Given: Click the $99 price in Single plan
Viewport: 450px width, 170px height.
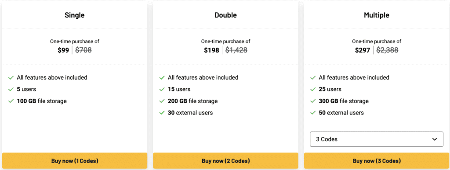Looking at the screenshot, I should tap(63, 51).
